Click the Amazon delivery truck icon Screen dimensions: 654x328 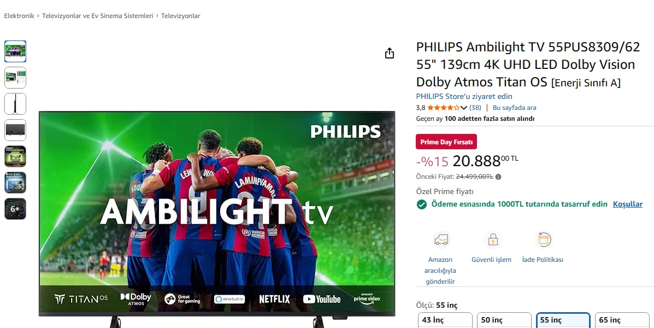[441, 240]
